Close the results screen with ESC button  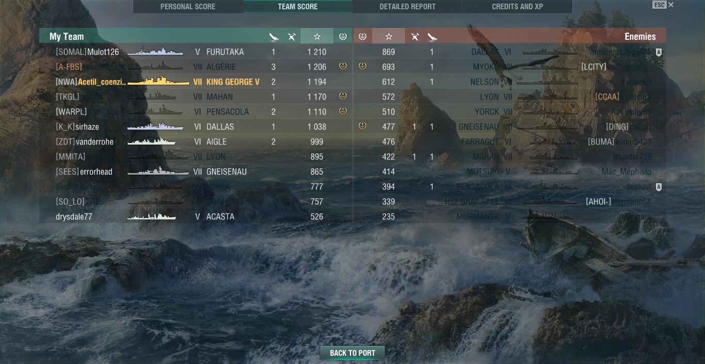pos(659,5)
